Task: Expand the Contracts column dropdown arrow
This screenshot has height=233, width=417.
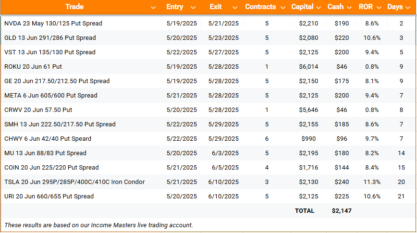Action: [283, 8]
